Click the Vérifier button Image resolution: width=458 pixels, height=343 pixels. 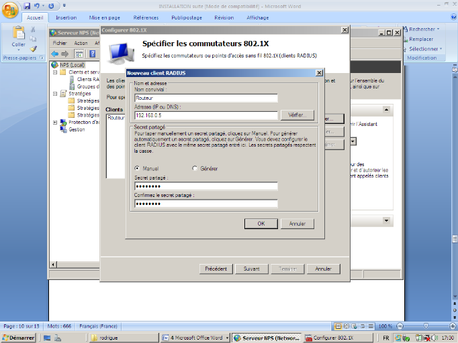[x=297, y=115]
